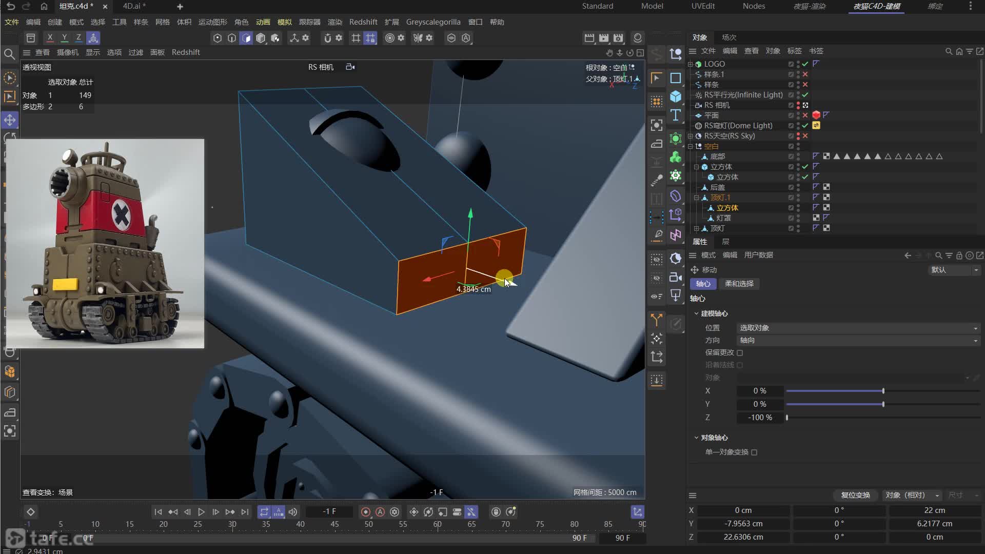Go to the start of animation
The image size is (985, 554).
[x=159, y=512]
